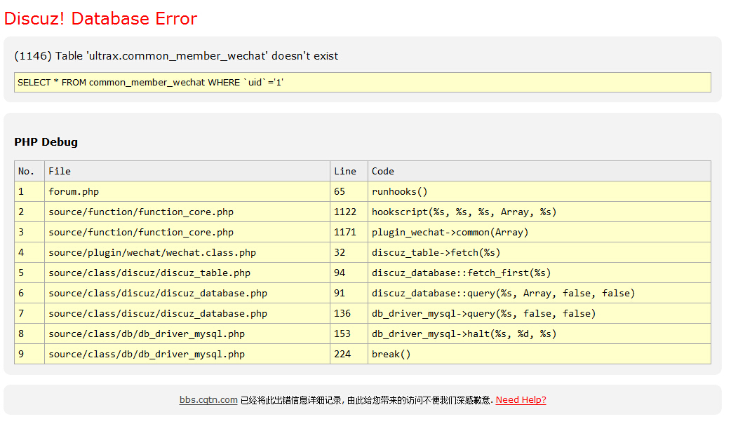Click source/class/discuz/discuz_table.php cell
The height and width of the screenshot is (433, 731).
point(187,273)
